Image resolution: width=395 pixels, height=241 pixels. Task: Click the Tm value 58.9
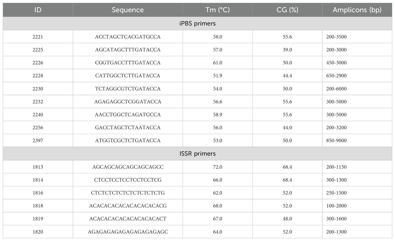218,115
